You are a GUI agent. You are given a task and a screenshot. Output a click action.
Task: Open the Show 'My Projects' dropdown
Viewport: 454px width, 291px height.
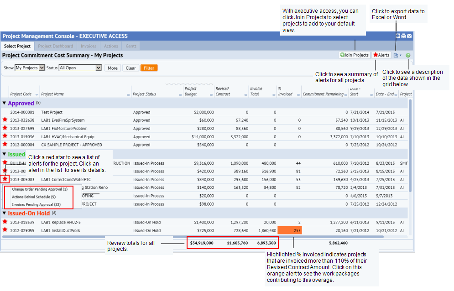pyautogui.click(x=30, y=67)
